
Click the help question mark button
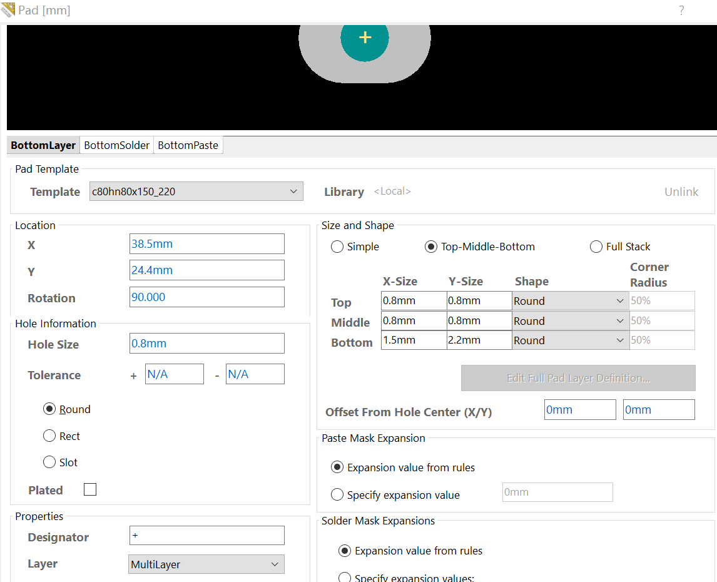681,11
